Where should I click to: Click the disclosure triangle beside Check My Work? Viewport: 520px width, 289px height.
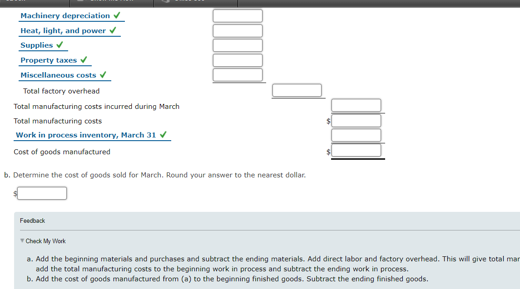[x=21, y=241]
